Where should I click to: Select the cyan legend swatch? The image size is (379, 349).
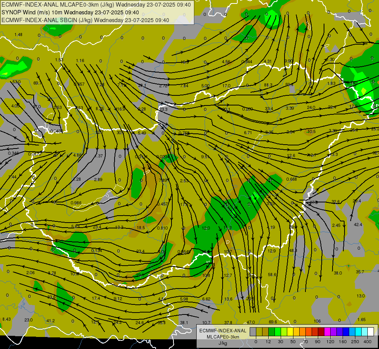point(358,332)
